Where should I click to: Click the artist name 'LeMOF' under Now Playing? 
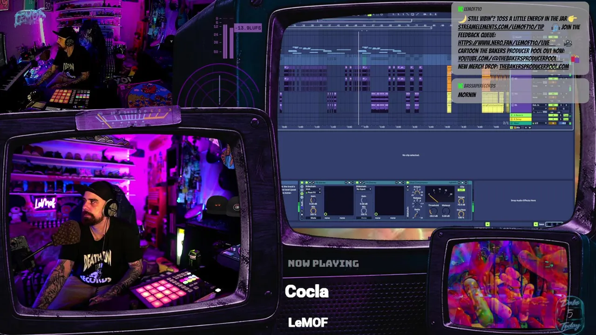point(308,322)
